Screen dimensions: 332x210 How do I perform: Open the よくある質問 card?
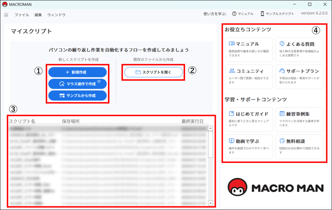(x=299, y=50)
